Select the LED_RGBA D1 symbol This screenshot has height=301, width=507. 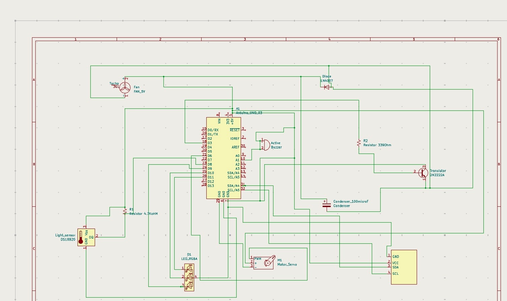189,277
